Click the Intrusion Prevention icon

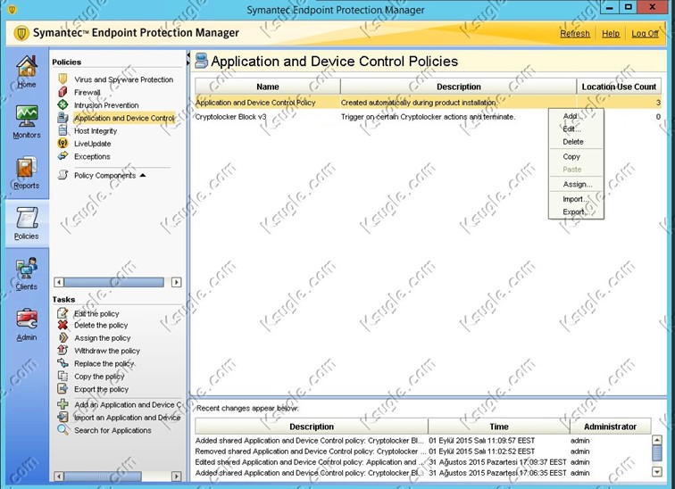[x=62, y=104]
